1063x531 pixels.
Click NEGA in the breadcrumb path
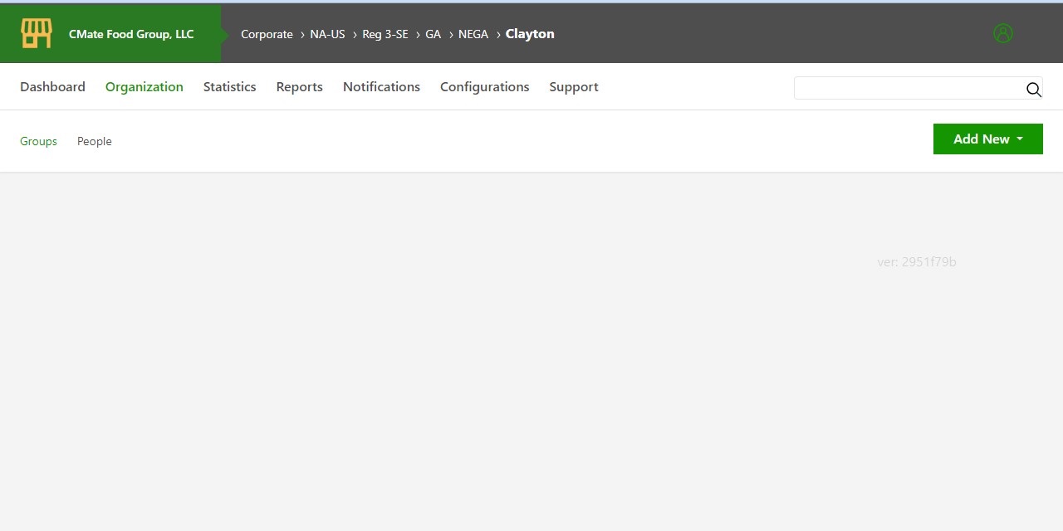[473, 34]
